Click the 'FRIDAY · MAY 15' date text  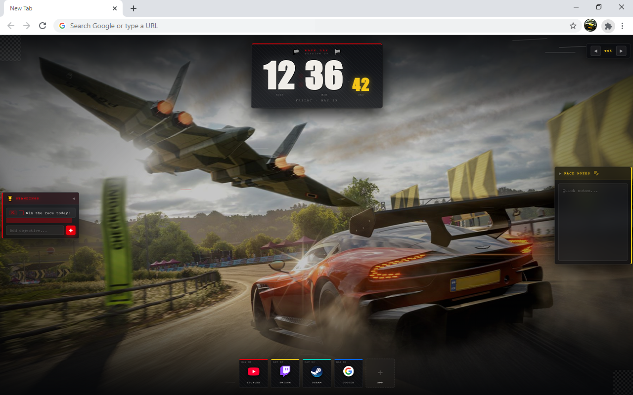point(316,100)
